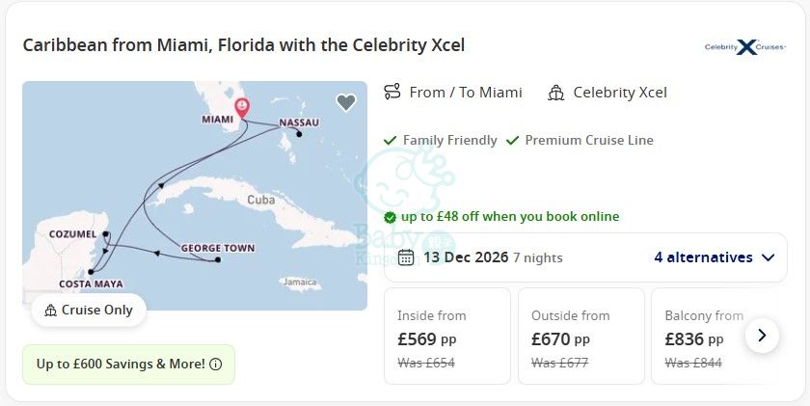This screenshot has height=406, width=810.
Task: Click the chevron beside 4 alternatives
Action: [x=769, y=257]
